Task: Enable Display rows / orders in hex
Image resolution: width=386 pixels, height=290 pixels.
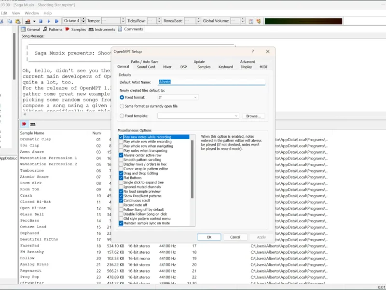Action: (x=121, y=164)
